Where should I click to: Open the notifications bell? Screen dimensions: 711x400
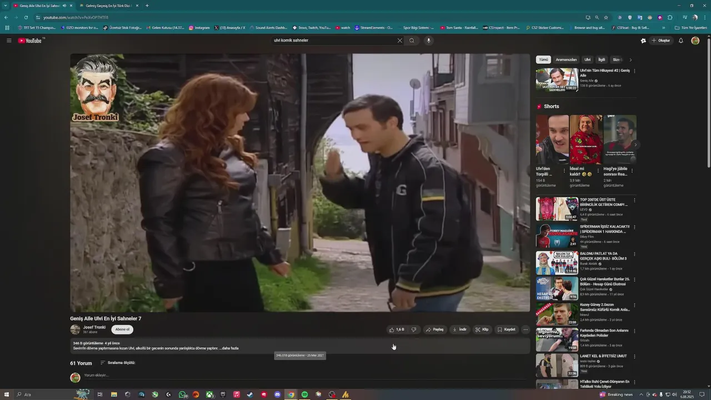coord(681,41)
